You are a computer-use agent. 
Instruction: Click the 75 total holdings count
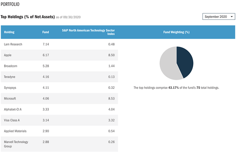pyautogui.click(x=198, y=88)
